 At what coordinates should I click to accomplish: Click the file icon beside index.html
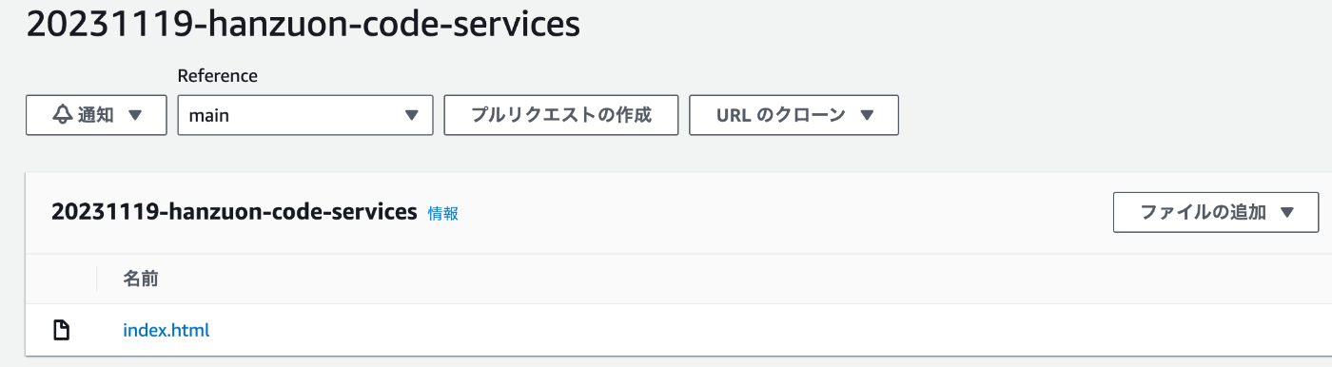[61, 331]
